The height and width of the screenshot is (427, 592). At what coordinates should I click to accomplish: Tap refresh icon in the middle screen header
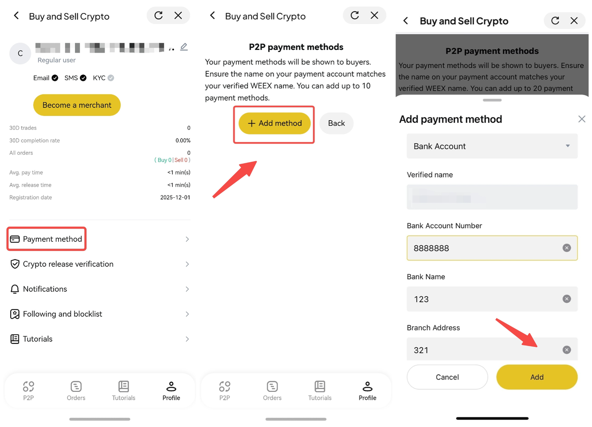355,16
